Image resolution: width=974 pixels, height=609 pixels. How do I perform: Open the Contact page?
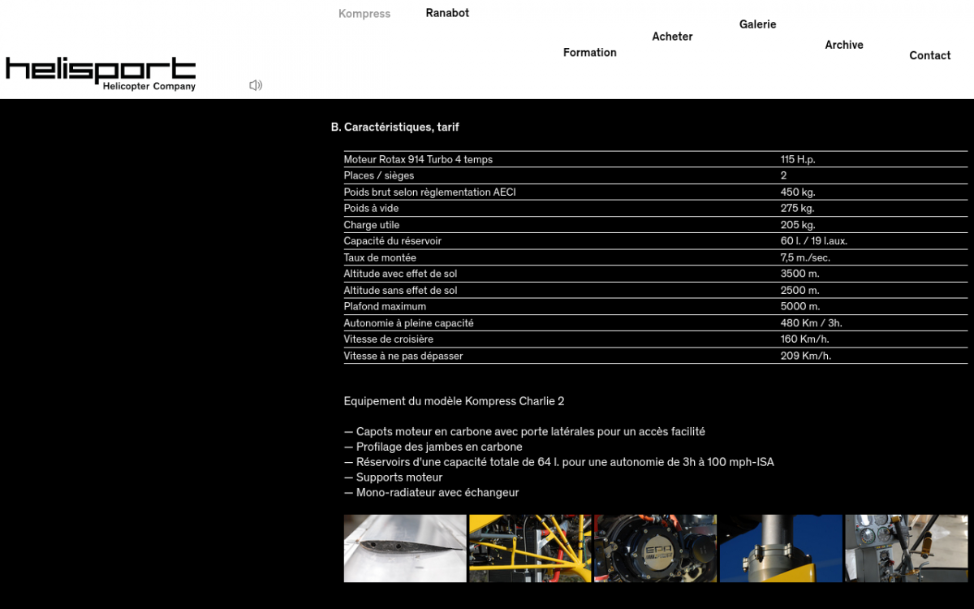(929, 55)
